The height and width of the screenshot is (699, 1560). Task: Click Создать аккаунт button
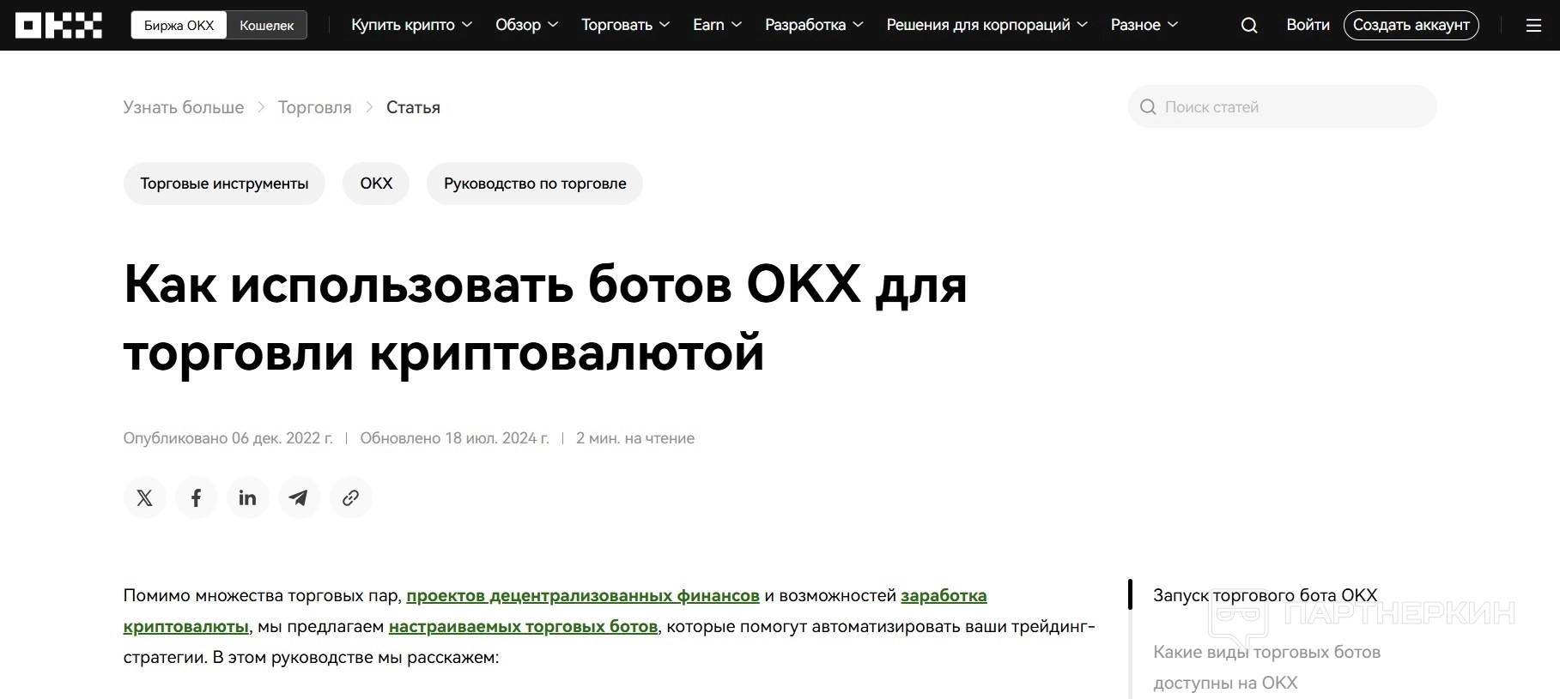[x=1411, y=25]
